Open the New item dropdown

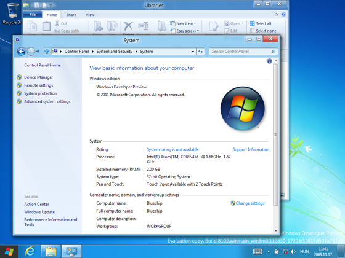pyautogui.click(x=183, y=23)
